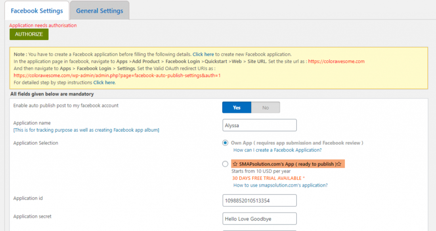
Task: Disable auto publish with the No toggle
Action: 266,108
